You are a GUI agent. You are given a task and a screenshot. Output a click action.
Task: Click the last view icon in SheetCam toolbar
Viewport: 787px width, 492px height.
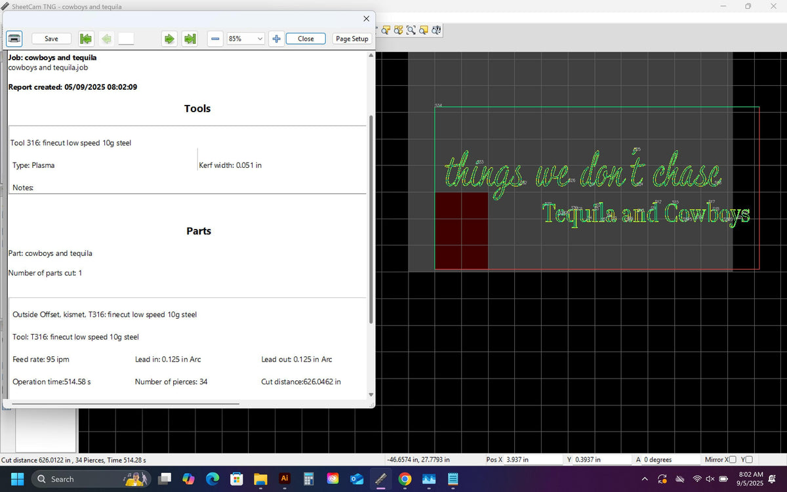tap(436, 30)
